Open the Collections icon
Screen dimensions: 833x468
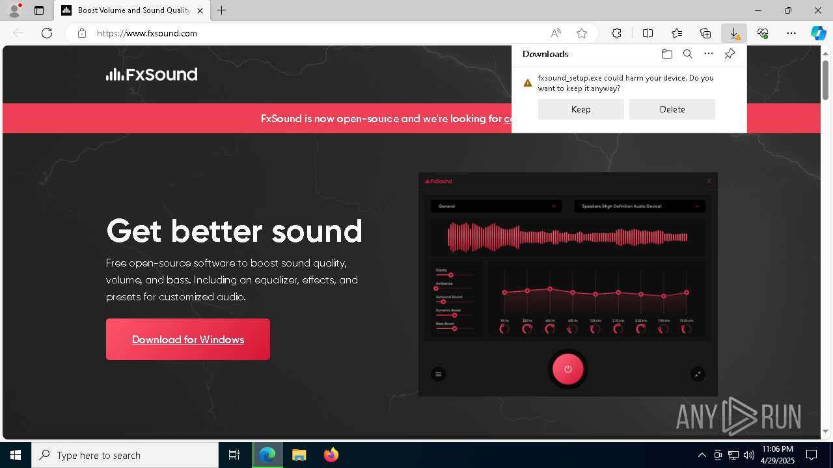coord(705,33)
